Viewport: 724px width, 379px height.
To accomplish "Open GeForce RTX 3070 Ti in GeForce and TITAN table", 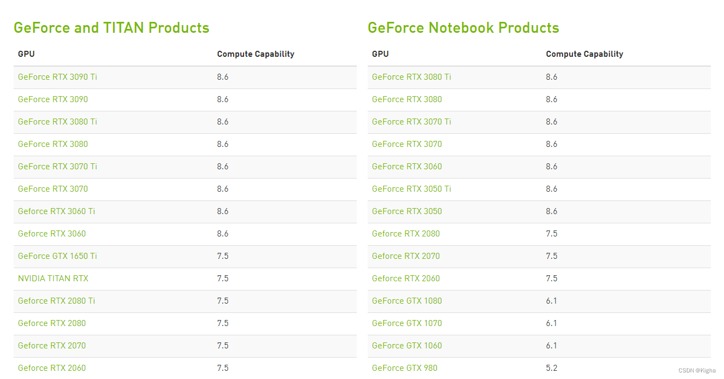I will coord(57,167).
